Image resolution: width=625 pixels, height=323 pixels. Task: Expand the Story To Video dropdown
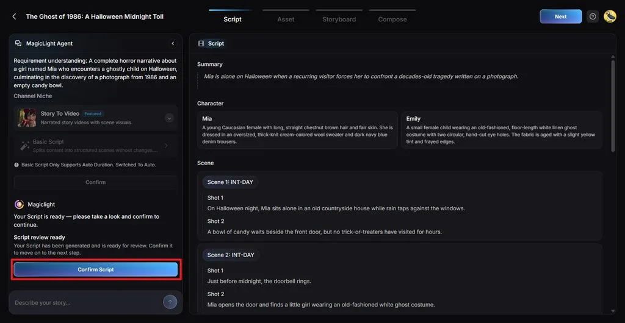coord(170,118)
